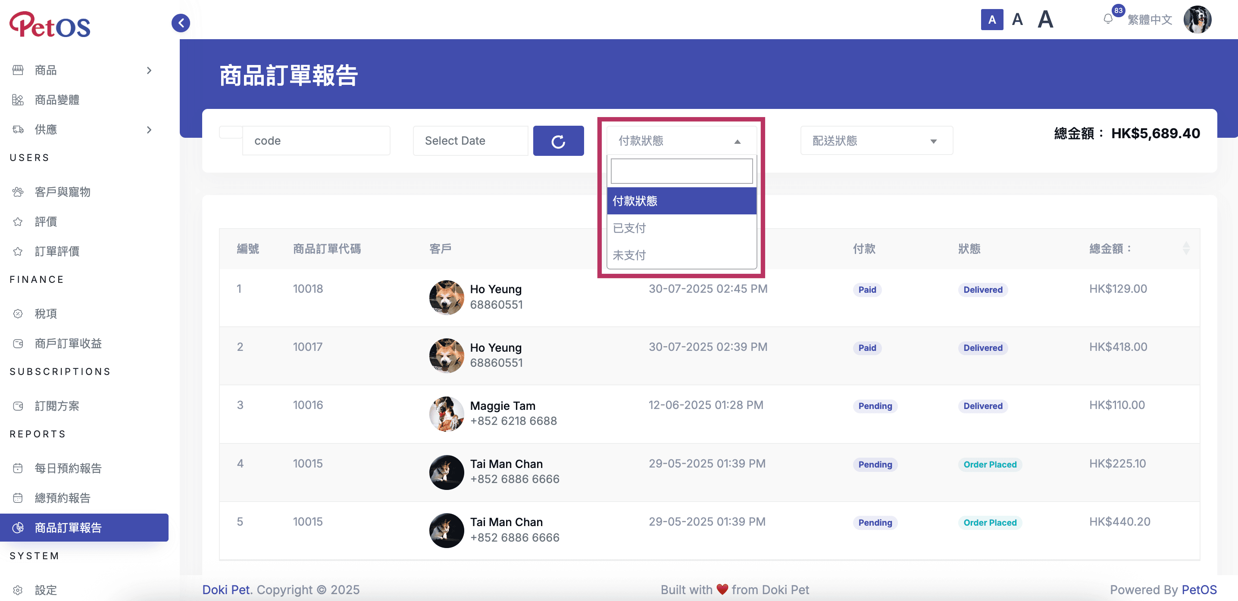Click the refresh reload button
This screenshot has height=601, width=1238.
coord(559,141)
